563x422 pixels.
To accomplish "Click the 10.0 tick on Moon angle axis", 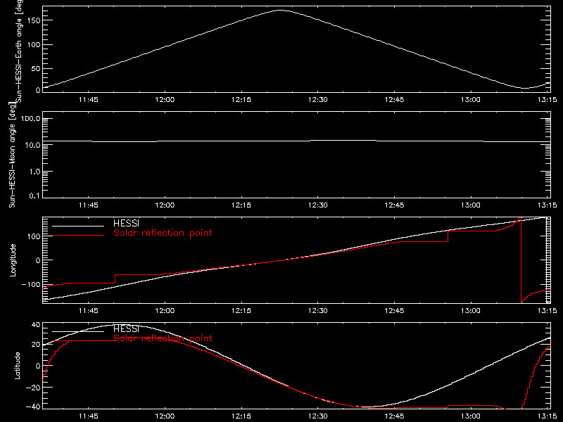I will point(32,145).
